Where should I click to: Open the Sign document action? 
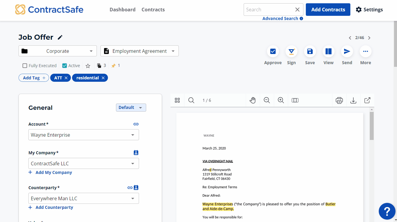pos(291,51)
